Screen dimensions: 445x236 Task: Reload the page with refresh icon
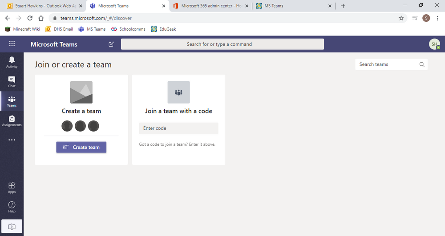click(x=30, y=18)
